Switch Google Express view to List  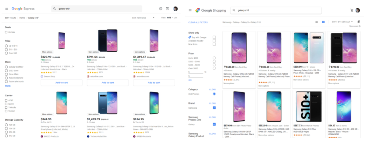[176, 18]
